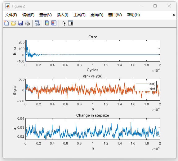Viewport: 178px width, 161px height.
Task: Insert Colorbar using toolbar icon
Action: pyautogui.click(x=47, y=23)
